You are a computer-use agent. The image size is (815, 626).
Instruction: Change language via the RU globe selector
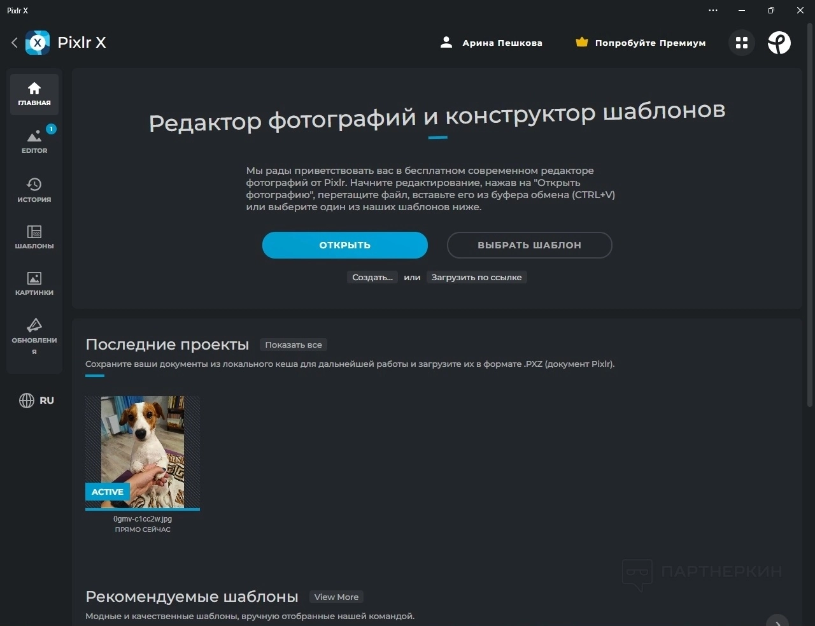pos(36,401)
